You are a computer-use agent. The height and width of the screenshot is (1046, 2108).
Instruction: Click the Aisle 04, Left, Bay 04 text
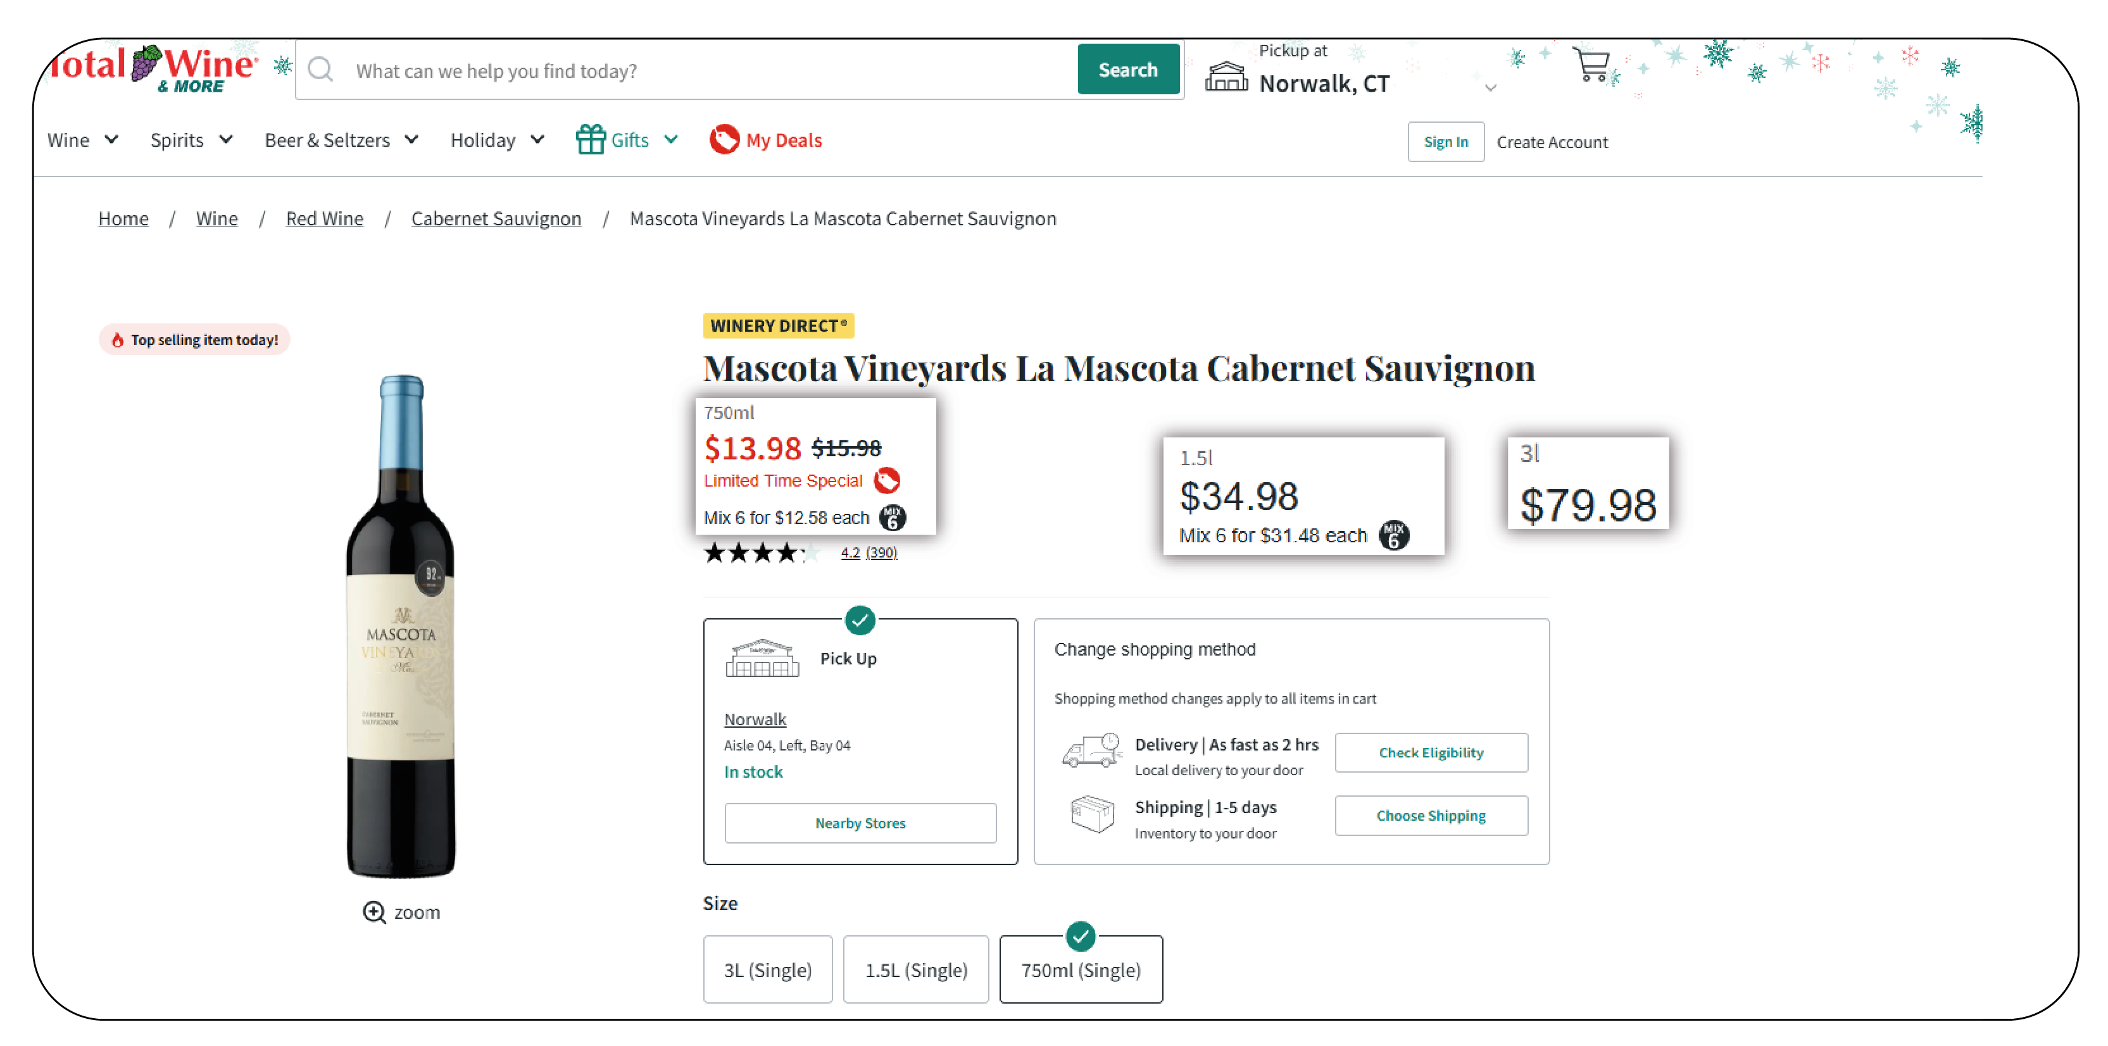coord(786,746)
